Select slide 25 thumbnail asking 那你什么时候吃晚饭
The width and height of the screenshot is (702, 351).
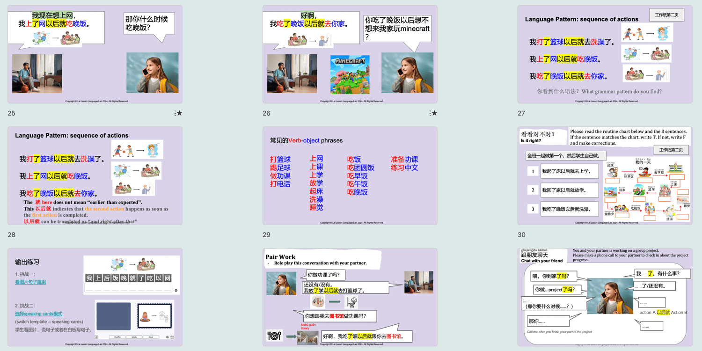(x=95, y=54)
